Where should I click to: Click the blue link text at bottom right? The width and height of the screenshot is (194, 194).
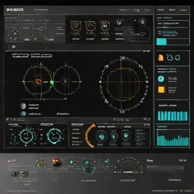(175, 180)
